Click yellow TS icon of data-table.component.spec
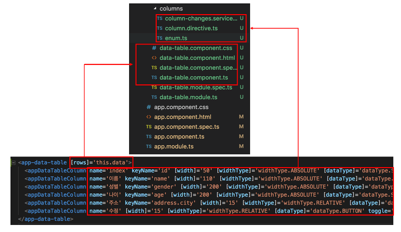Image resolution: width=401 pixels, height=232 pixels. 154,67
